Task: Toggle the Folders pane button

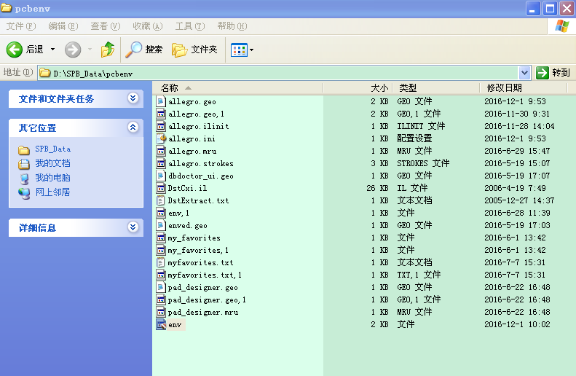Action: tap(194, 50)
